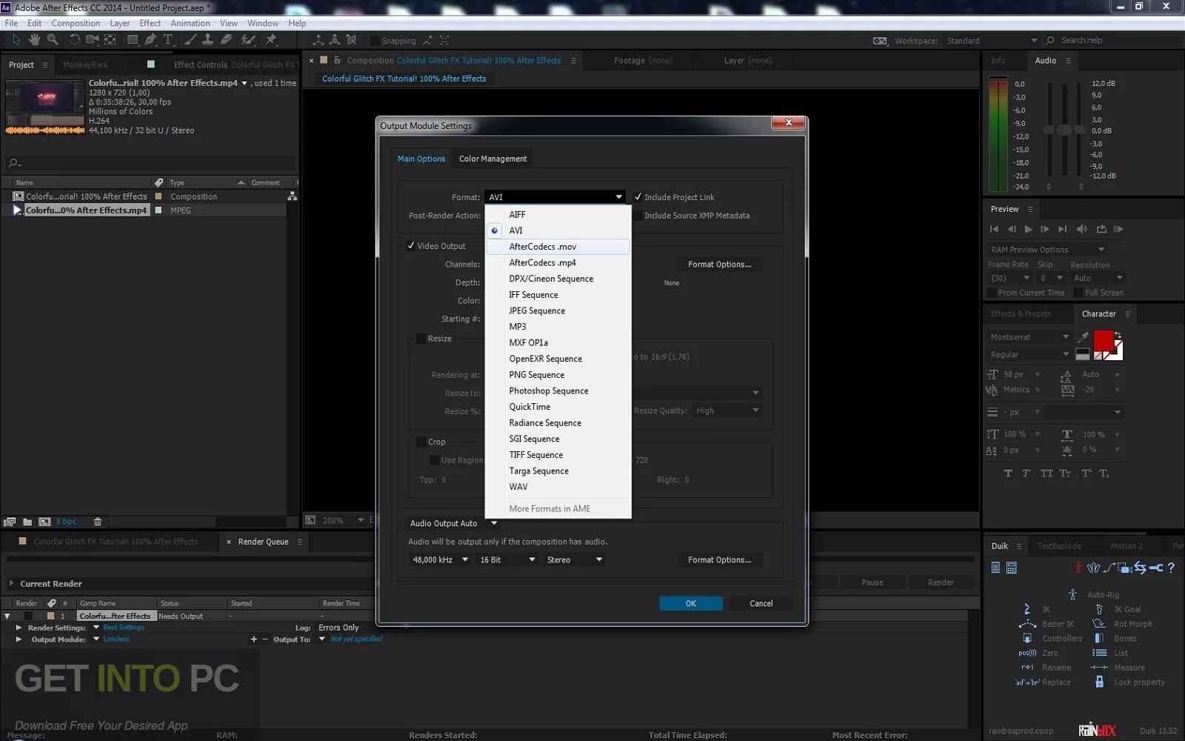The height and width of the screenshot is (741, 1185).
Task: Select the Eraser tool
Action: coord(227,40)
